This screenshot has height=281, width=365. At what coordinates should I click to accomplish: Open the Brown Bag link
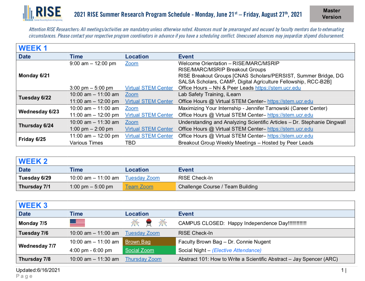(x=138, y=242)
